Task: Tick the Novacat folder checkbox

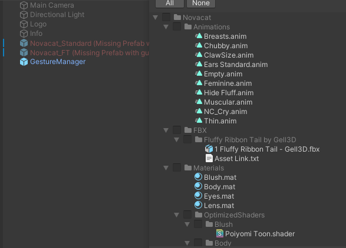Action: [166, 17]
